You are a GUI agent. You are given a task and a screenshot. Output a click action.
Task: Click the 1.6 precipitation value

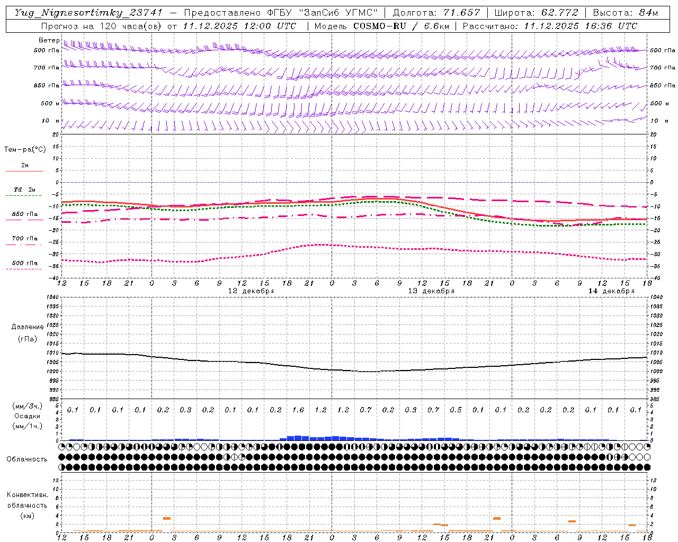298,410
